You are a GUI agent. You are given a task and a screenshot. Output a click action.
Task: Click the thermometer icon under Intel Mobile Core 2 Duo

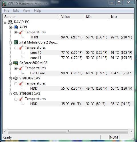(21, 48)
